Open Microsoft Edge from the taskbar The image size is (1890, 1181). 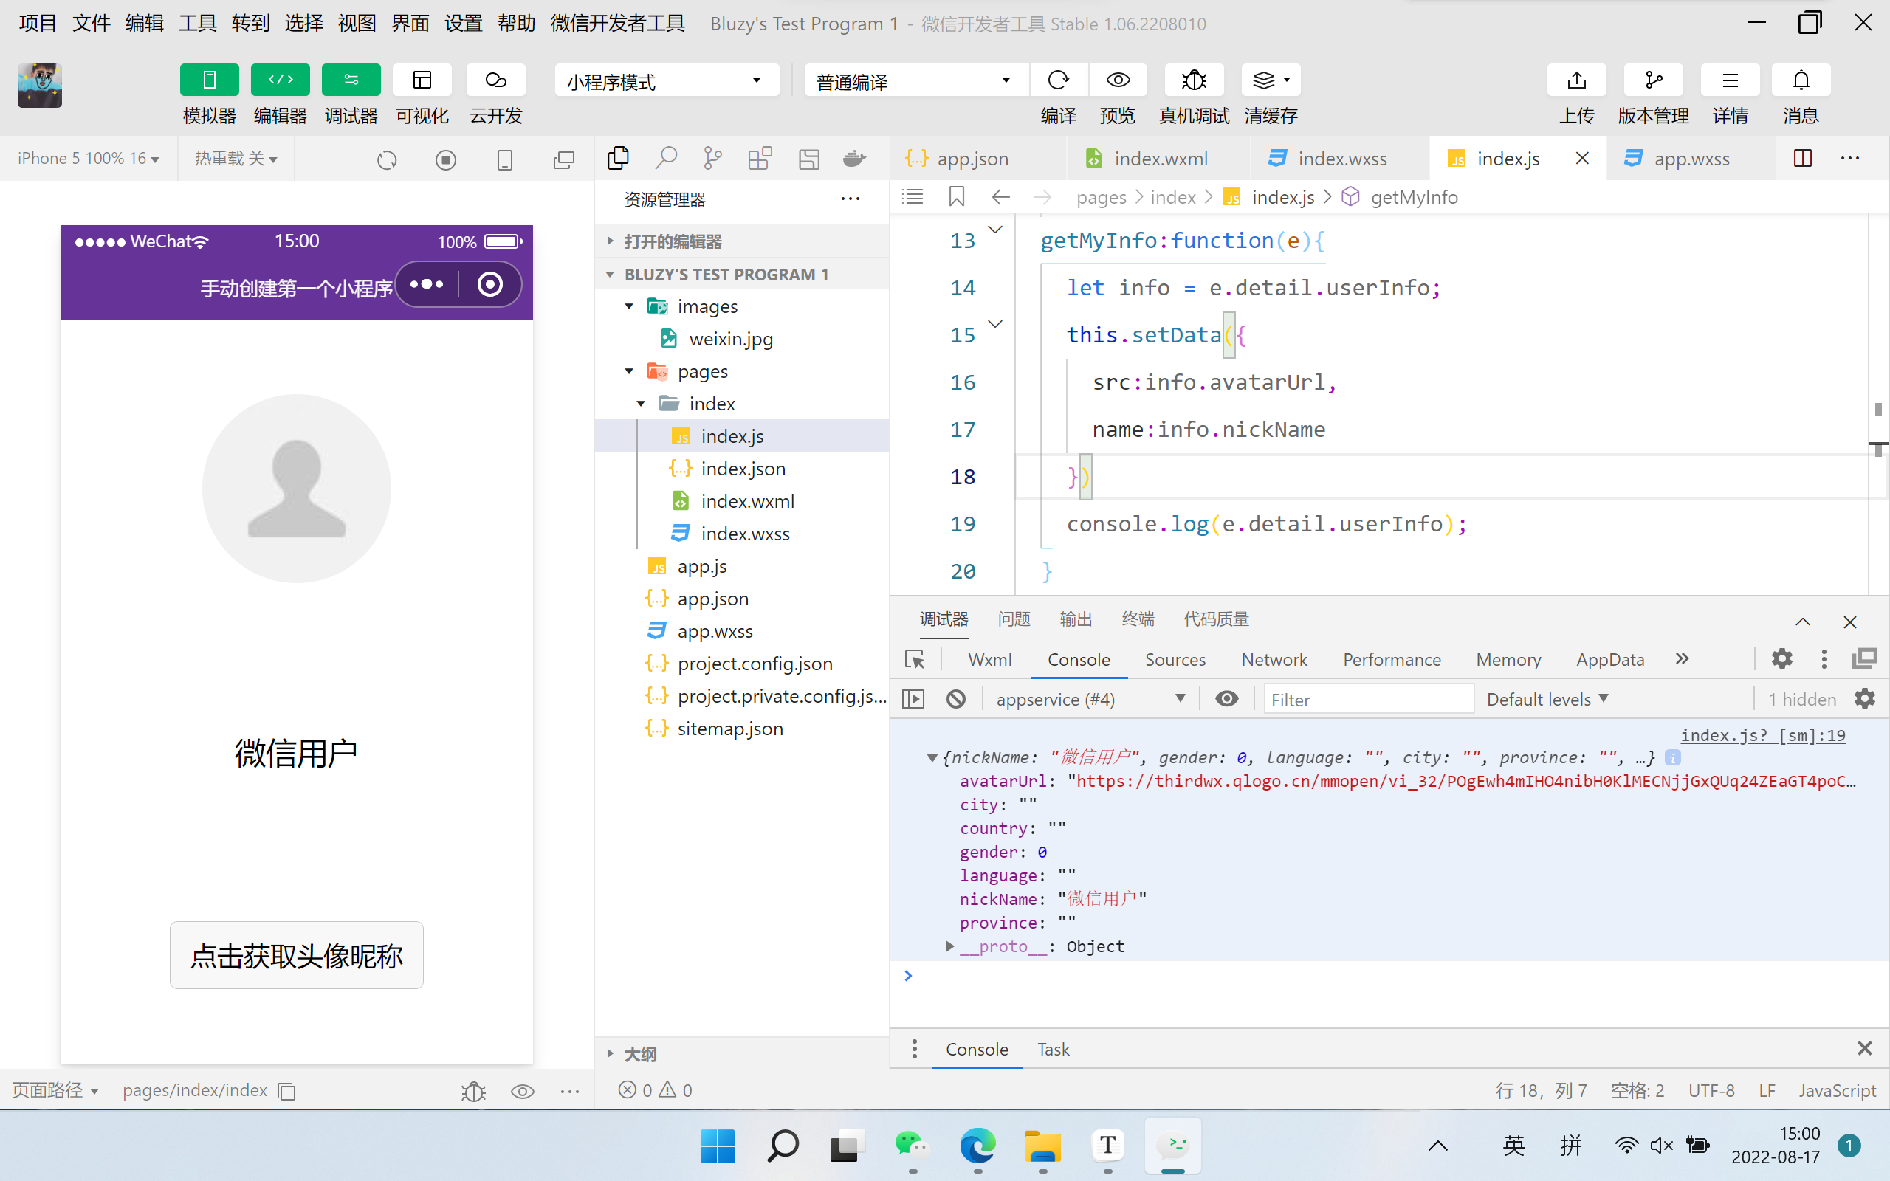[x=977, y=1146]
